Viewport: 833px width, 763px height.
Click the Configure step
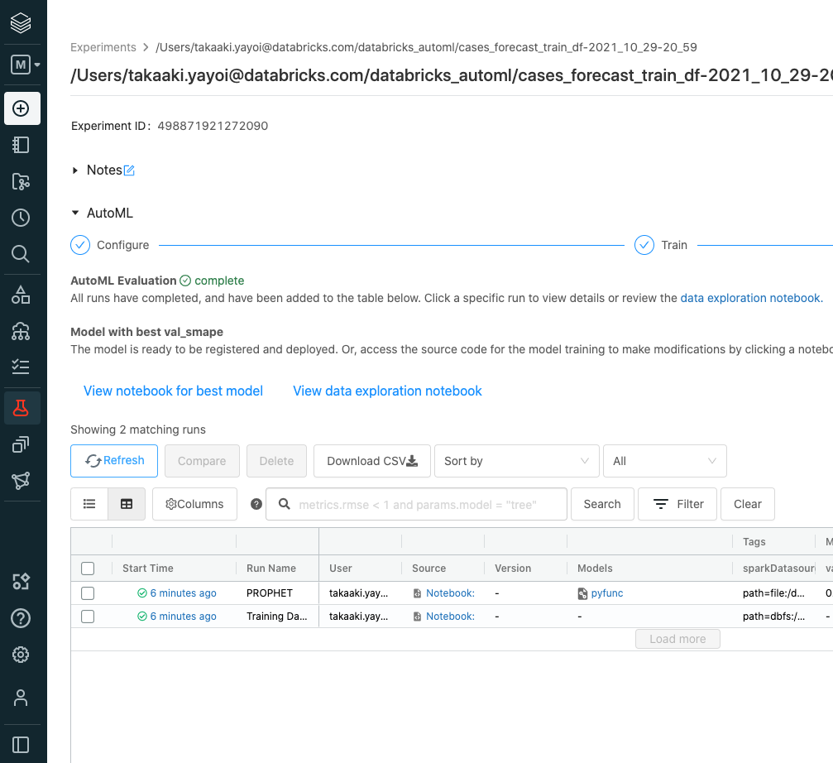(110, 245)
